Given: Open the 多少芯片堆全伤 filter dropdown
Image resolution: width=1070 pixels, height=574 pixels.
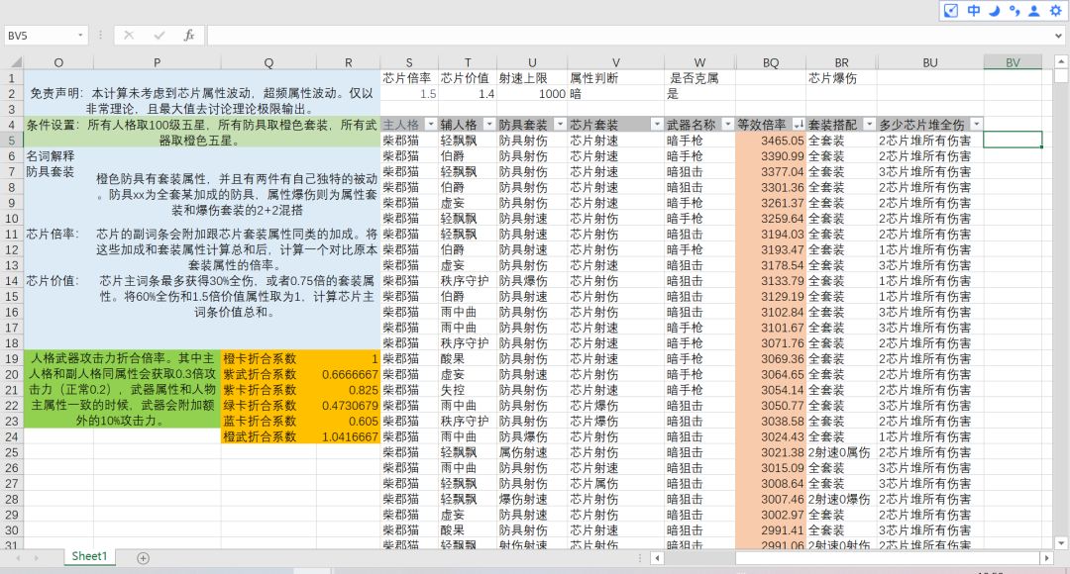Looking at the screenshot, I should pyautogui.click(x=977, y=124).
